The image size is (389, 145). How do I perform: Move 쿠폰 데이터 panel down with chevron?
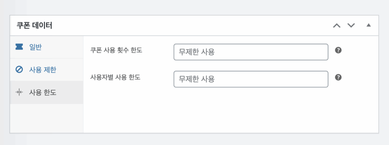coord(351,25)
